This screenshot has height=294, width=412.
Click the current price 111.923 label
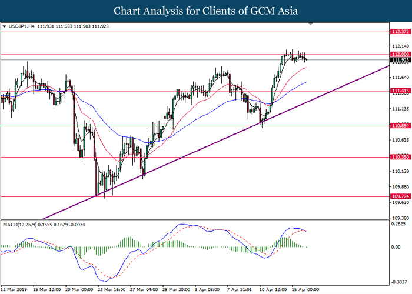[400, 60]
